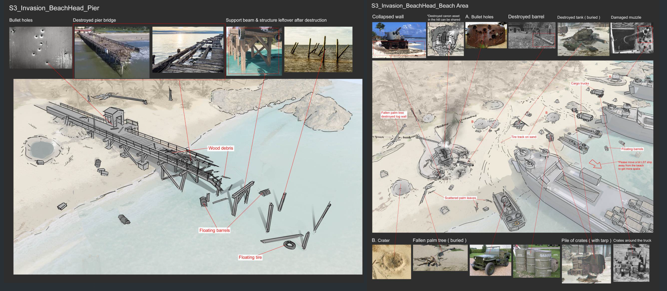Click the Floating barrels label on pier scene
The image size is (667, 291).
(215, 230)
